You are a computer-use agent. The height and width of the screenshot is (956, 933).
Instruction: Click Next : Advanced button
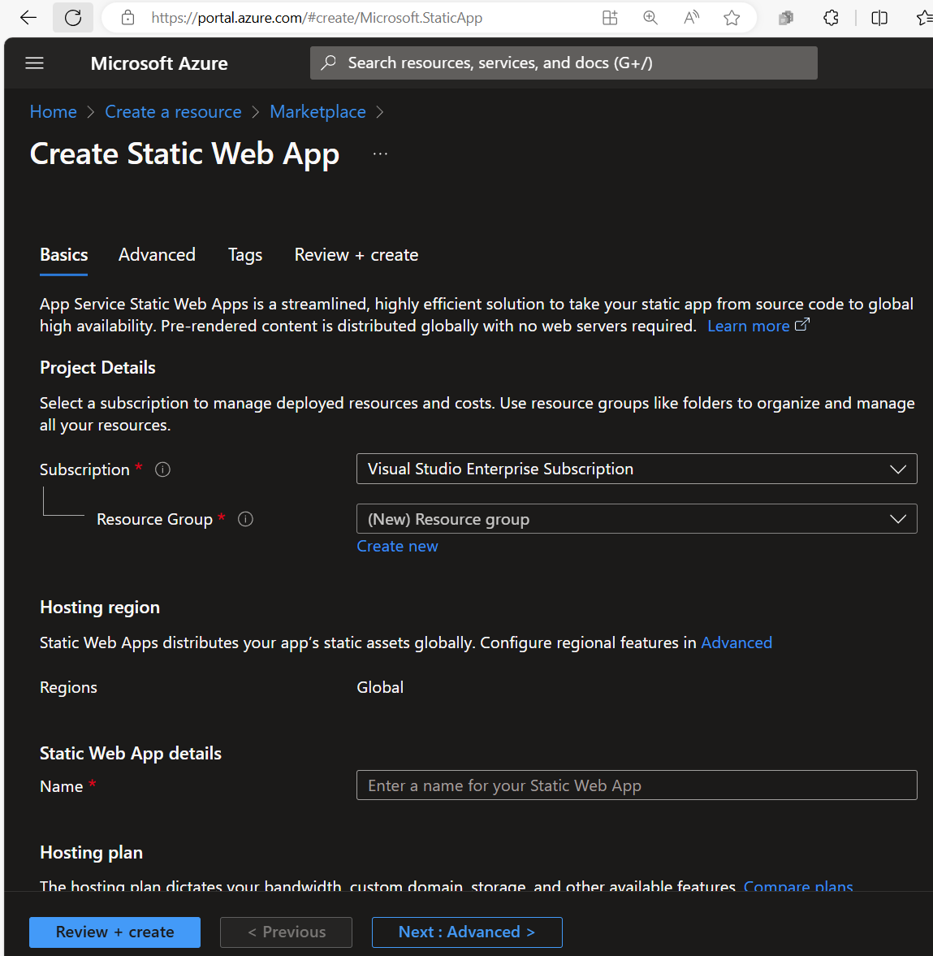467,932
